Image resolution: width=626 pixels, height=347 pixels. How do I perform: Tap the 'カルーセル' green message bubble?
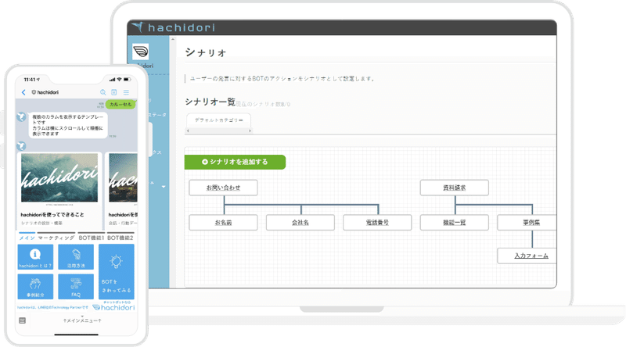(121, 105)
